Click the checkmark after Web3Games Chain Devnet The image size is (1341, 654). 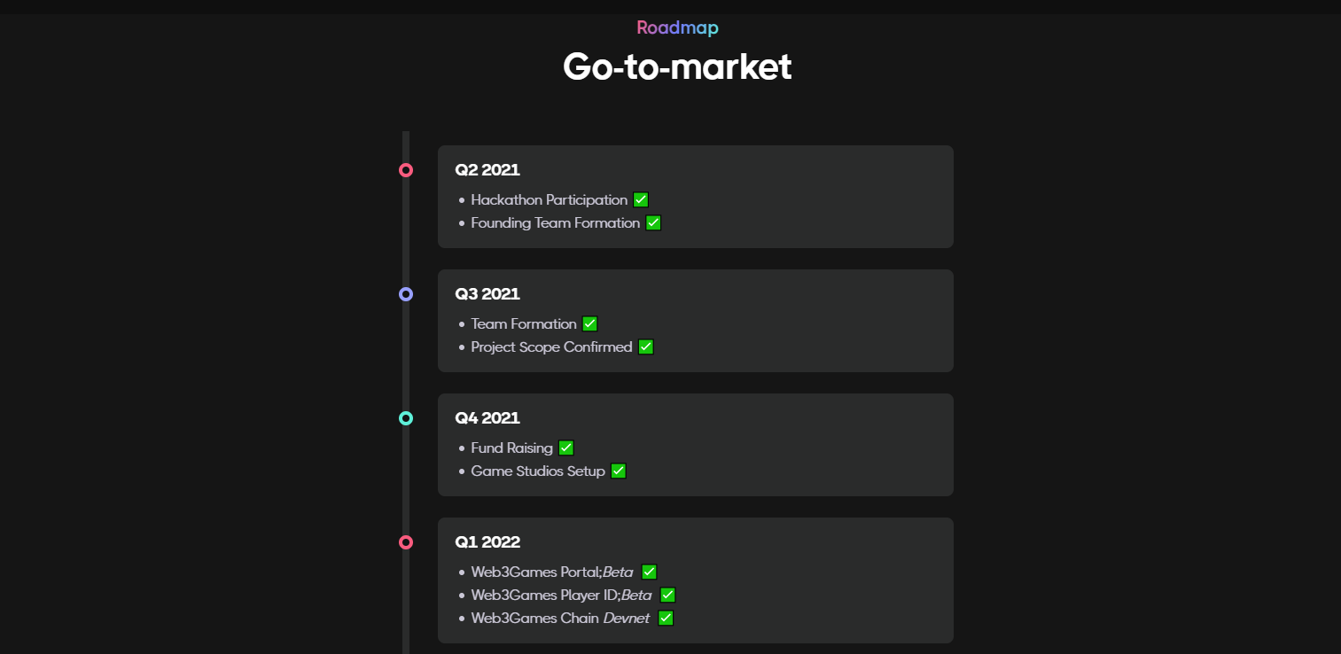point(666,619)
